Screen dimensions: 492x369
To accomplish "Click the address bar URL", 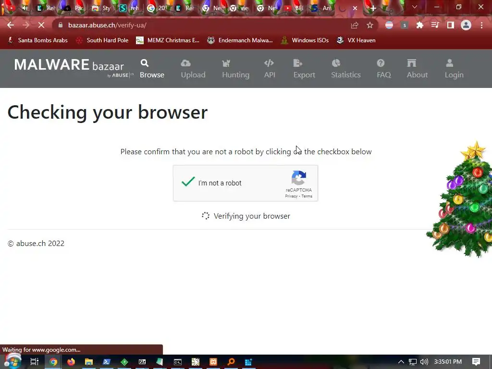I will 107,25.
